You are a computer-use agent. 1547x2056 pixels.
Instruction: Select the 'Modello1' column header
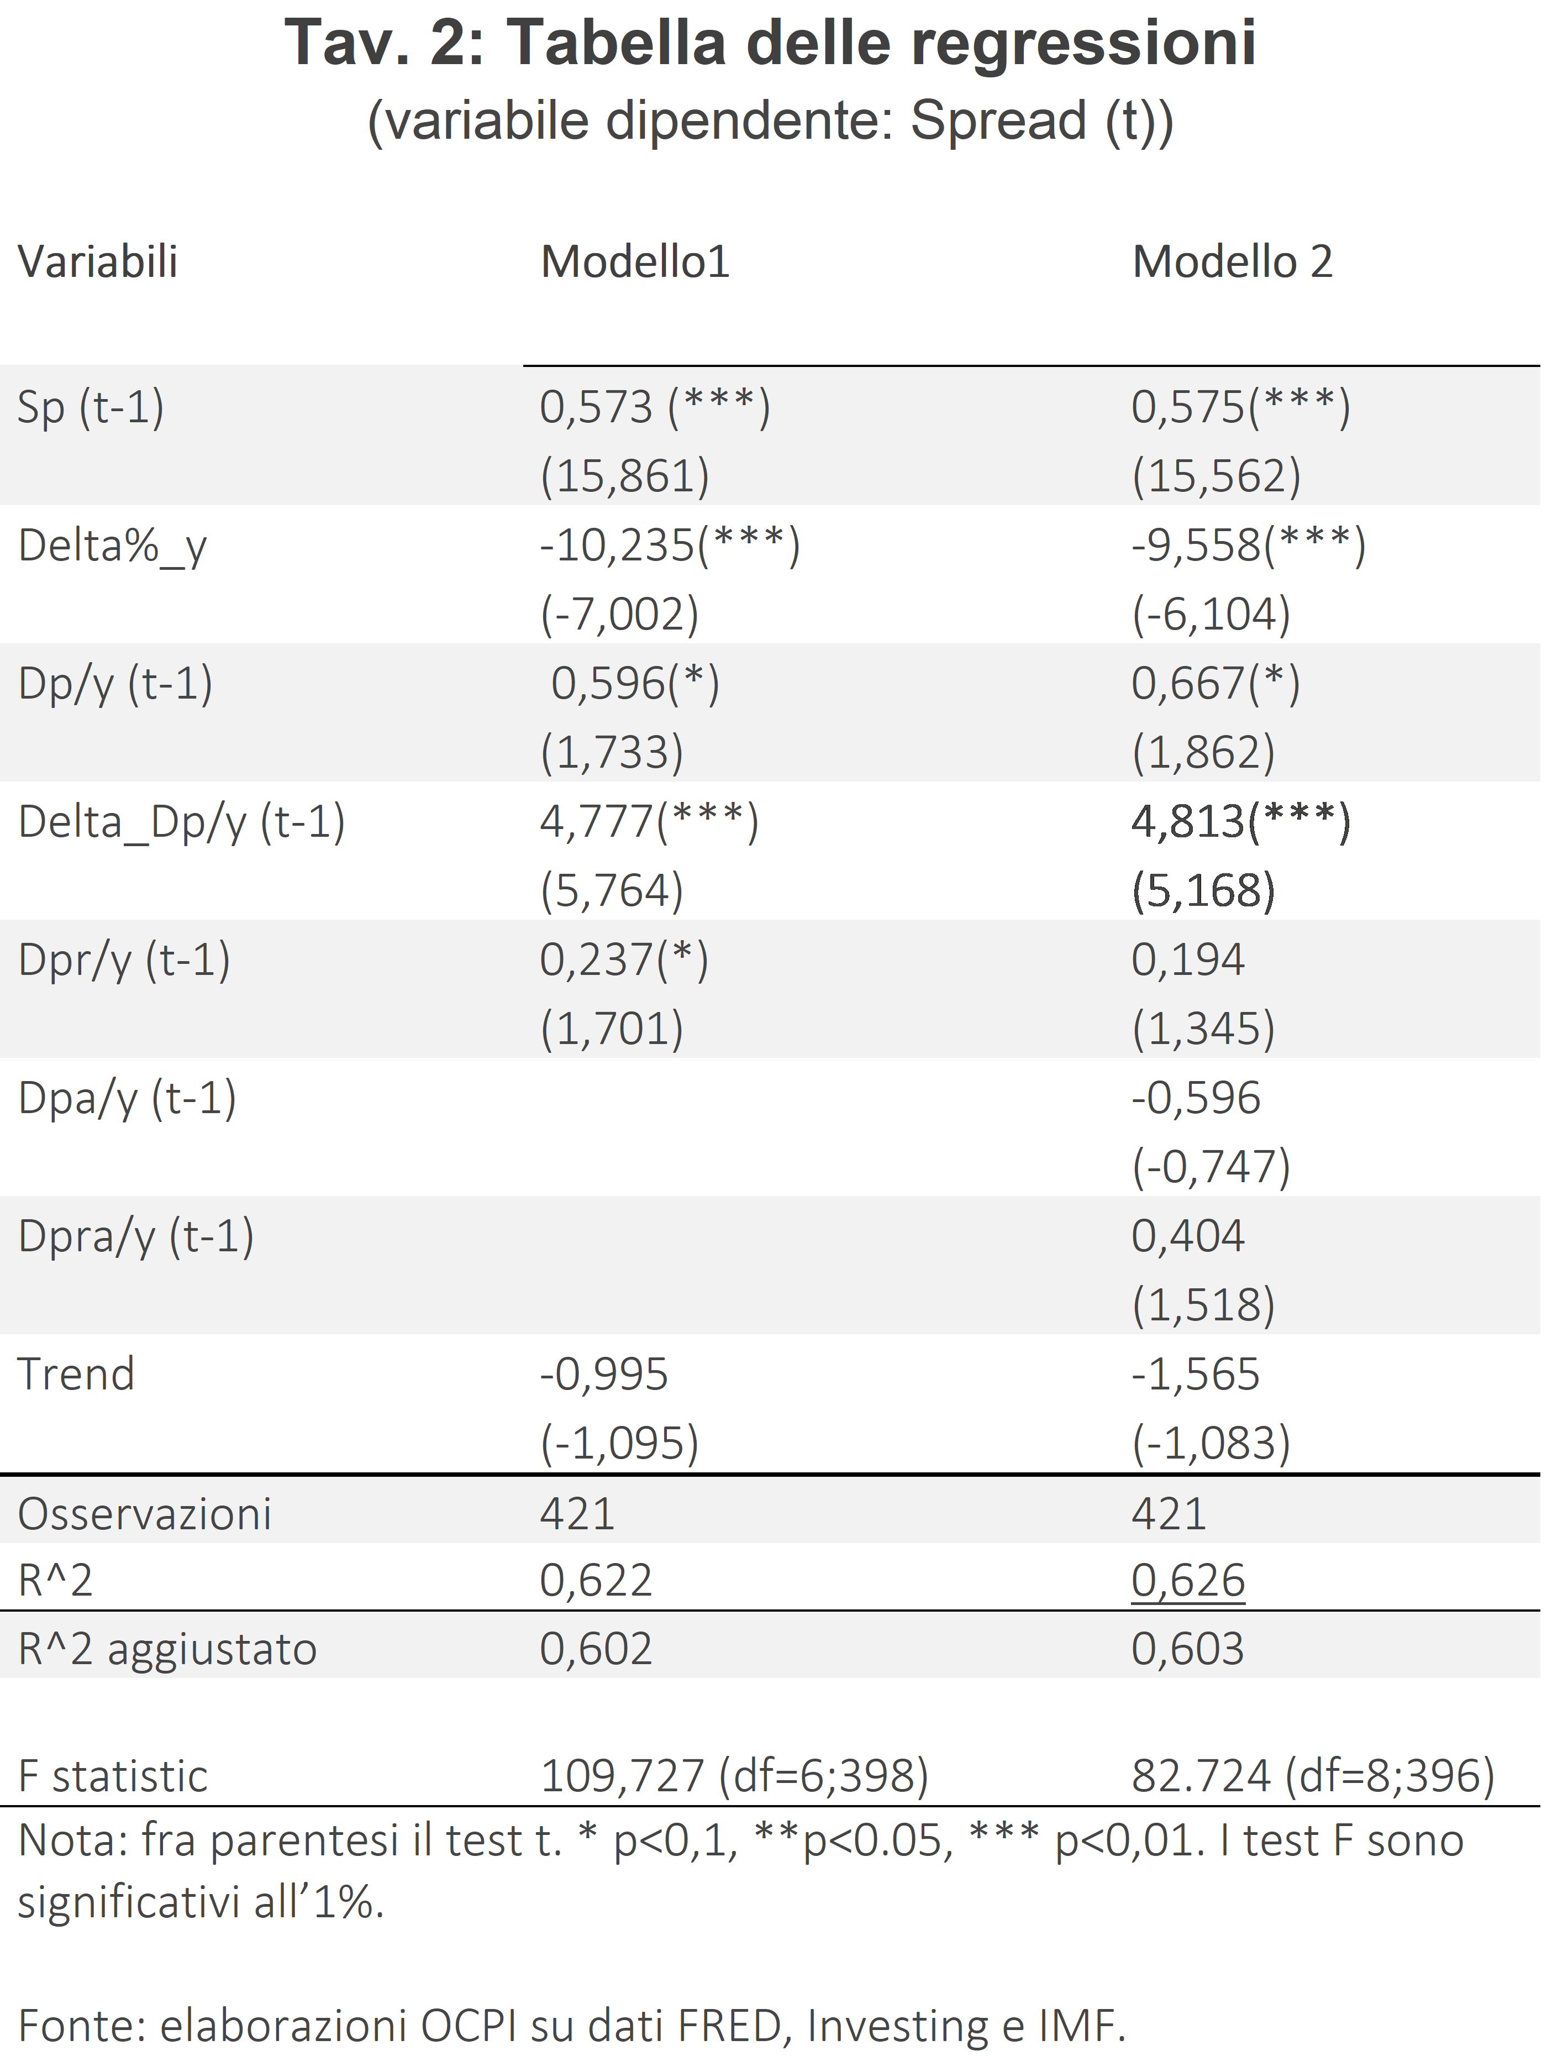click(x=635, y=261)
